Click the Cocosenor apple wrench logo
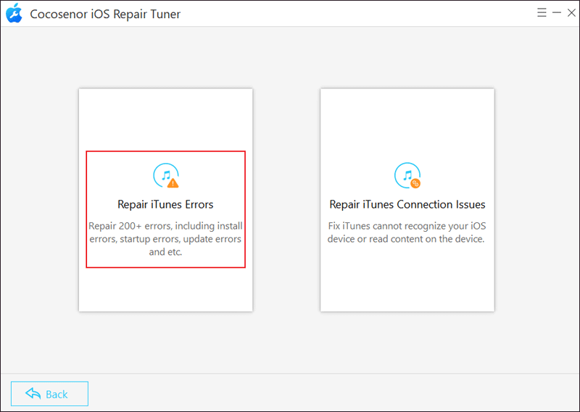The width and height of the screenshot is (580, 412). [14, 13]
